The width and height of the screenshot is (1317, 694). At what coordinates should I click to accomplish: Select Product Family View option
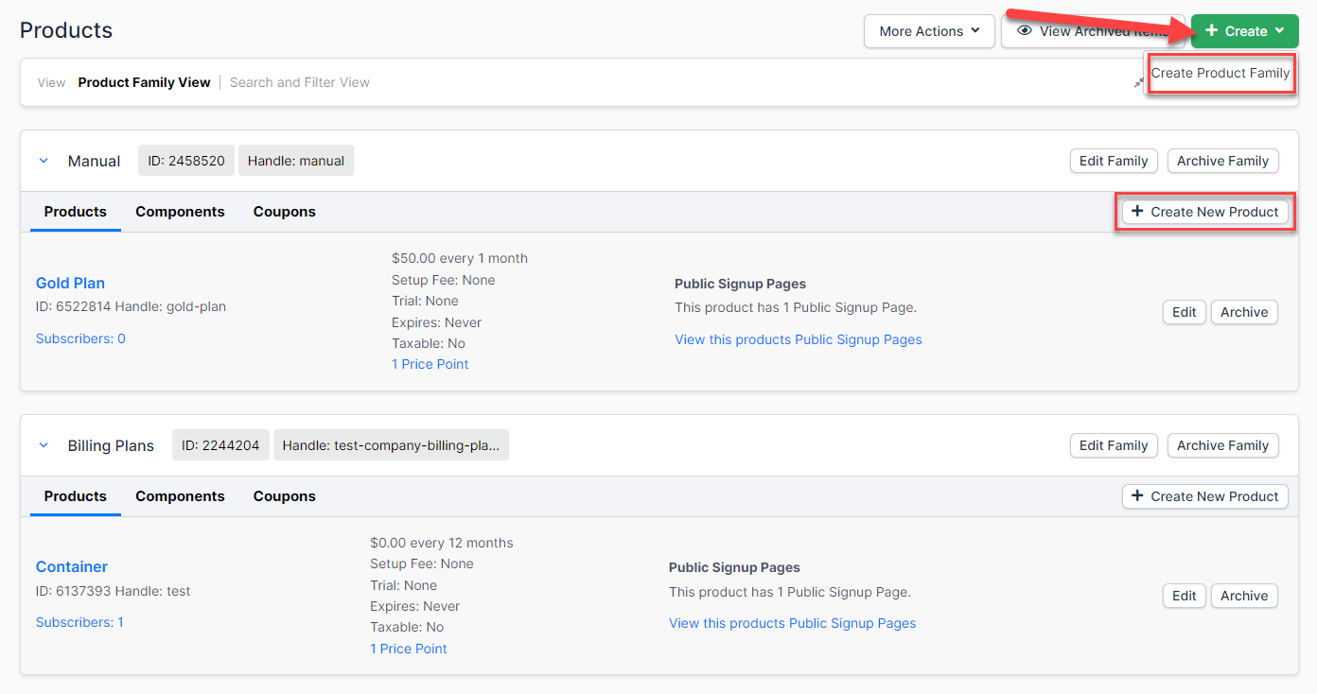tap(144, 82)
